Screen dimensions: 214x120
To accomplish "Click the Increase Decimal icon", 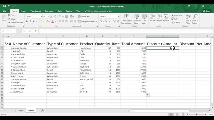I will tap(114, 21).
